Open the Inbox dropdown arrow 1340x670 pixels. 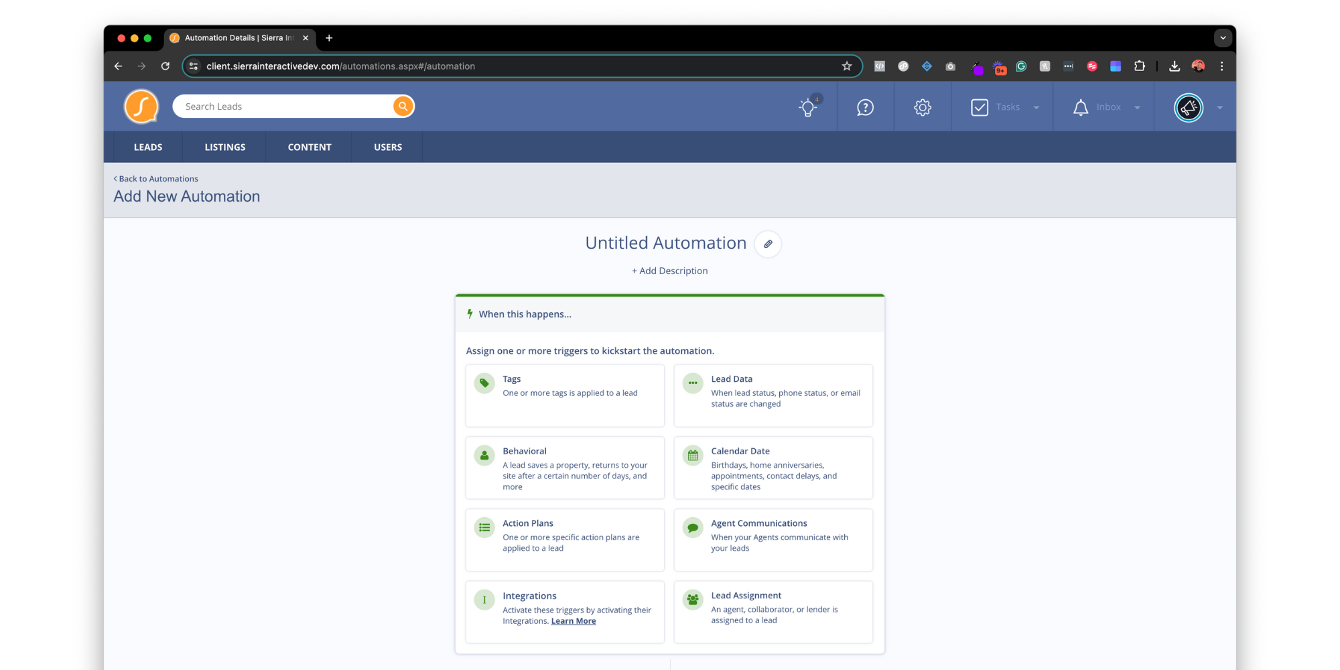click(1136, 107)
